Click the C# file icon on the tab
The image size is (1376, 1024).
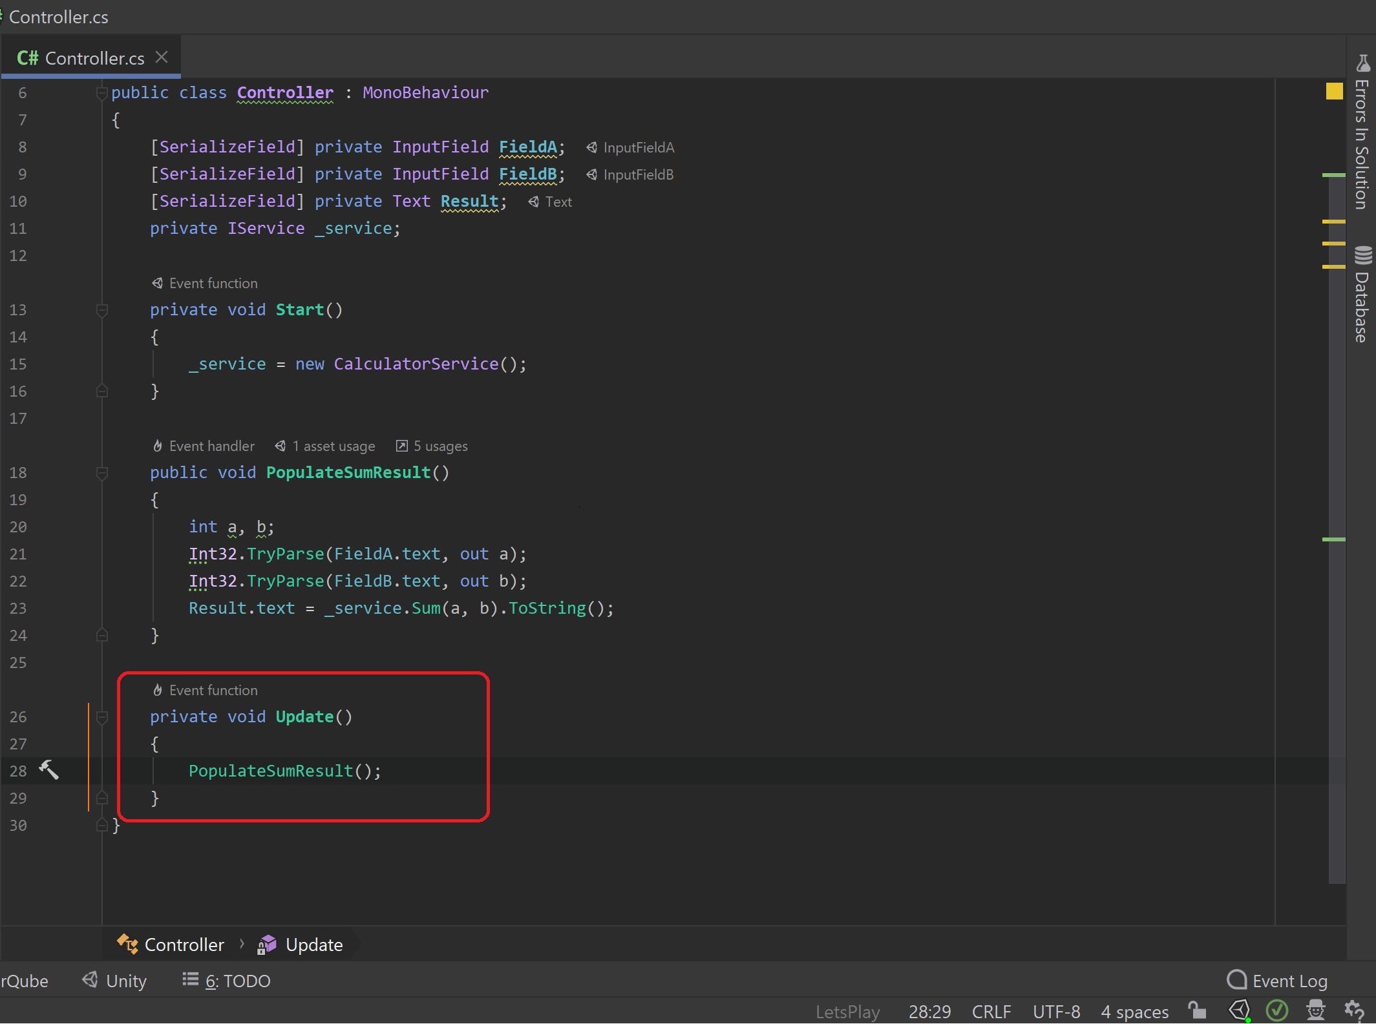coord(28,58)
